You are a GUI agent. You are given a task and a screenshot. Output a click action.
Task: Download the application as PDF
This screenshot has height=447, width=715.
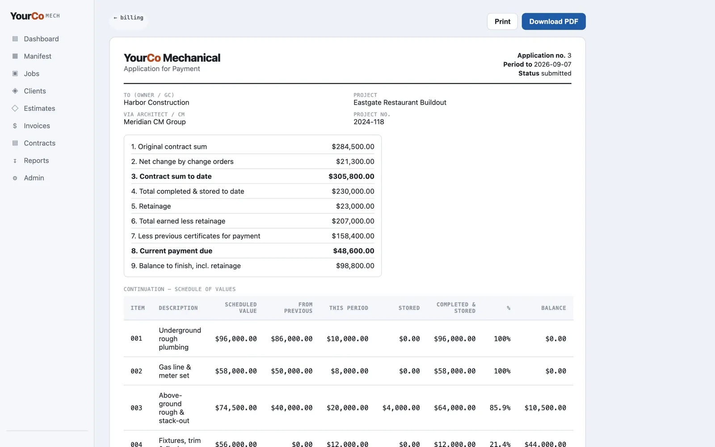click(554, 21)
